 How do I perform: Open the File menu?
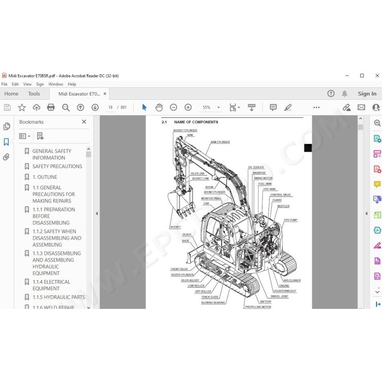[x=4, y=84]
